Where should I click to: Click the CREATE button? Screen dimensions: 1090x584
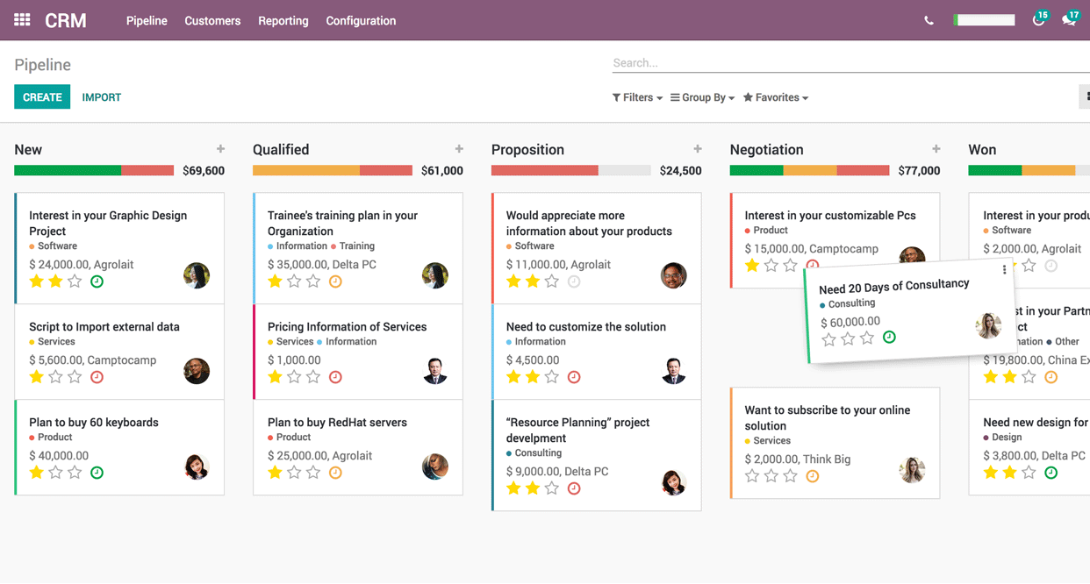click(x=42, y=97)
